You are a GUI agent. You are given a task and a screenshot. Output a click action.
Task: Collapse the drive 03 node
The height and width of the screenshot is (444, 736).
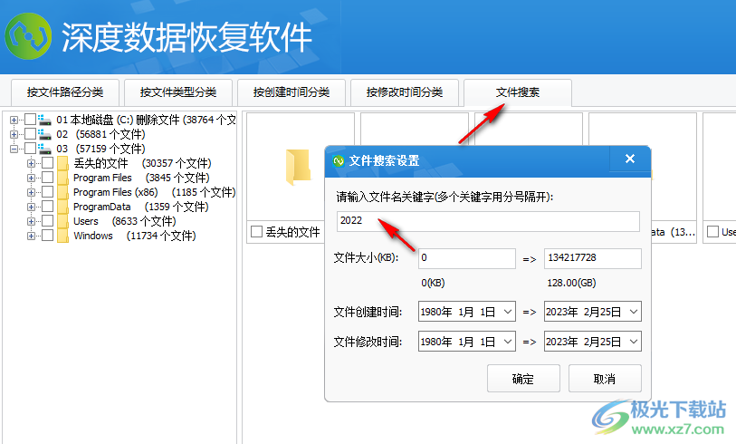point(14,149)
